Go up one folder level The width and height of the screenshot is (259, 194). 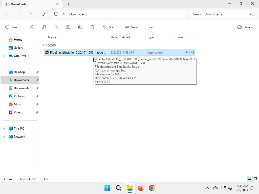click(31, 14)
